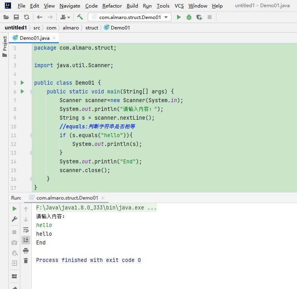Click the Forward navigation arrow

click(50, 17)
